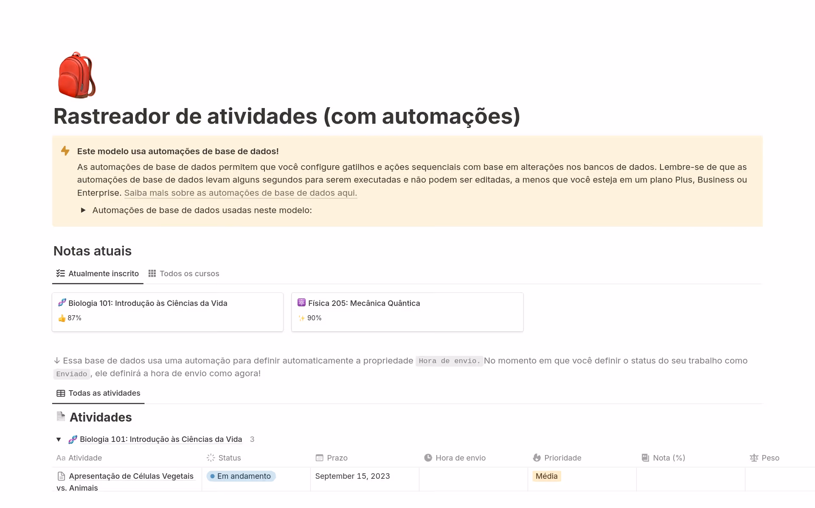The image size is (815, 508).
Task: Click the red backpack page icon
Action: (x=77, y=75)
